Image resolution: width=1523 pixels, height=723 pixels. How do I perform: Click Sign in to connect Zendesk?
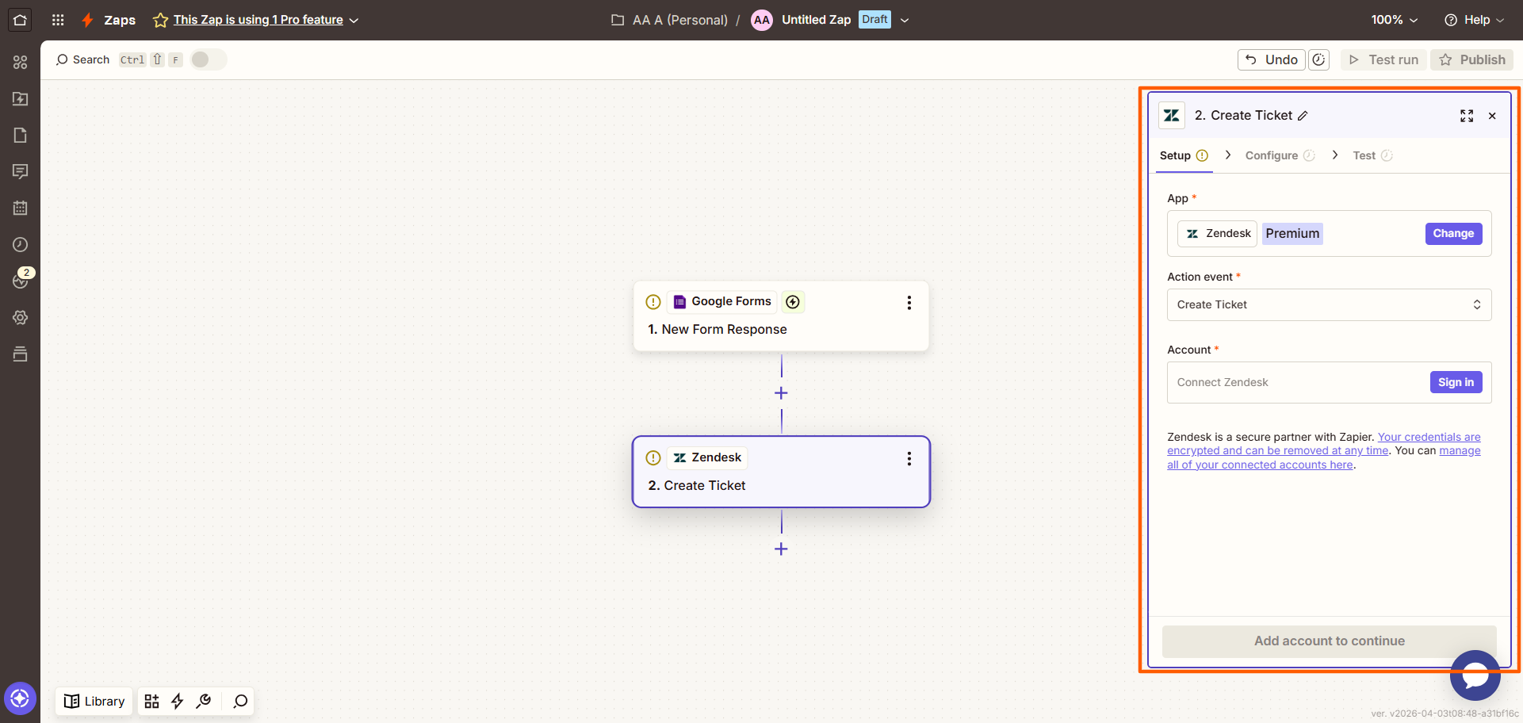coord(1456,382)
